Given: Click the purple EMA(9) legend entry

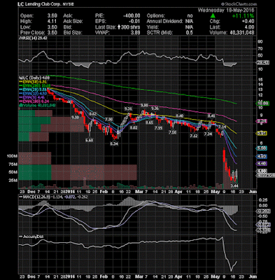Looking at the screenshot, I should tap(32, 97).
